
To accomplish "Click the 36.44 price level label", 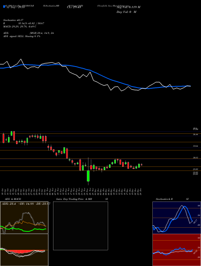I will click(x=196, y=134).
